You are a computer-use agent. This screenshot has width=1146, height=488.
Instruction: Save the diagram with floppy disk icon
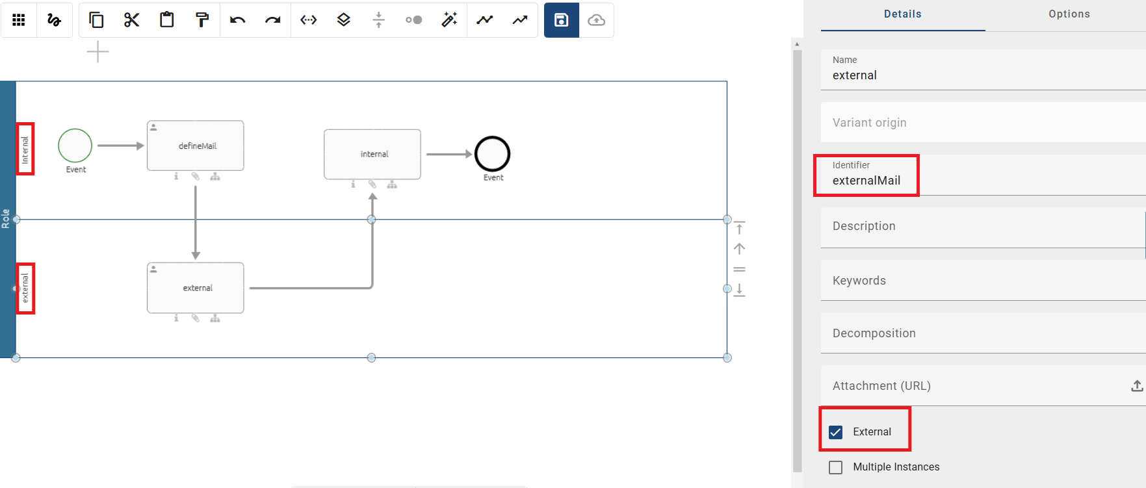(x=561, y=20)
